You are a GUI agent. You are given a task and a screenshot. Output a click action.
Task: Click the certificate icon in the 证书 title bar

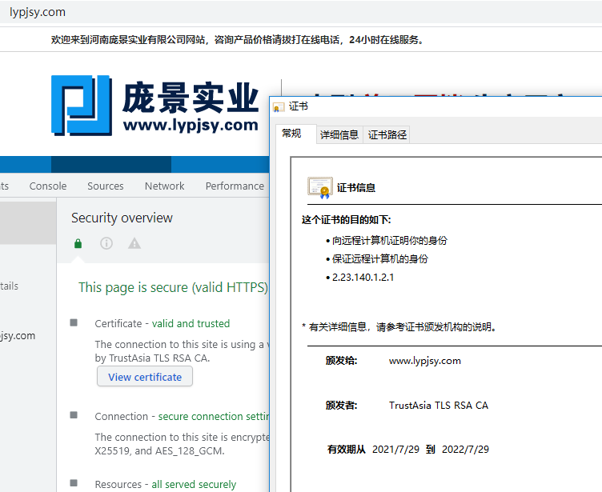click(279, 107)
